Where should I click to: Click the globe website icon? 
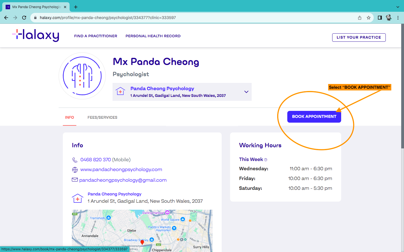point(75,170)
